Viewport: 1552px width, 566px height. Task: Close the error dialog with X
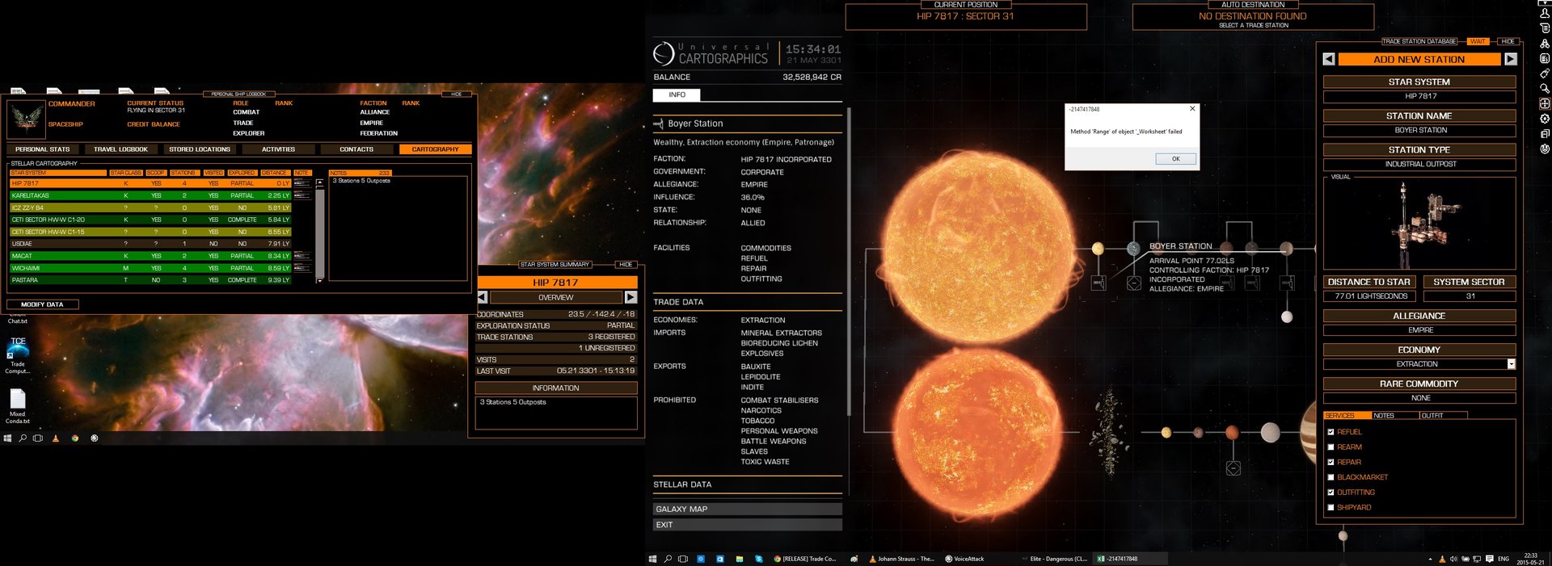pos(1192,108)
